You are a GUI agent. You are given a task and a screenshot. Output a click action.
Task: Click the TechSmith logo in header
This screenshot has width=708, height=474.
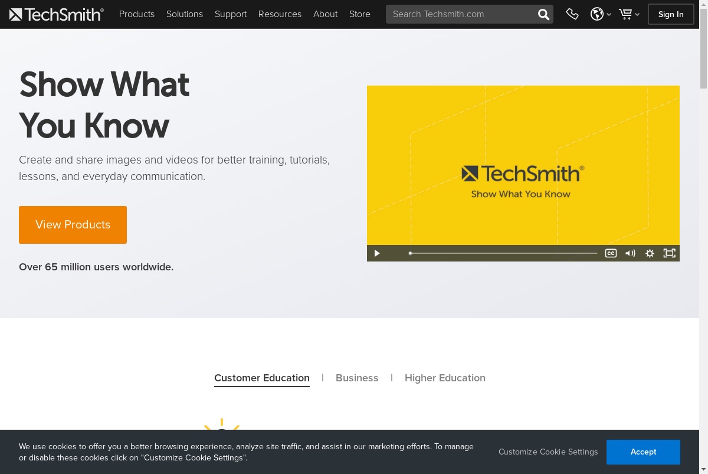tap(56, 14)
